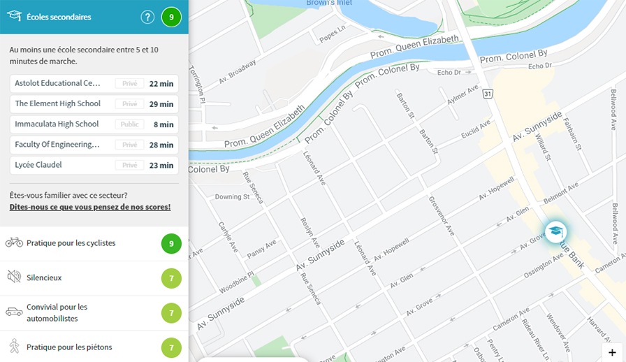Viewport: 626px width, 362px height.
Task: Click the graduation cap header icon
Action: 14,16
